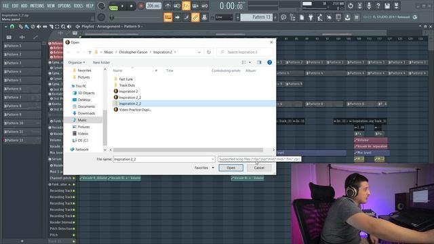Click the file list horizontal scrollbar
434x244 pixels.
coord(188,150)
